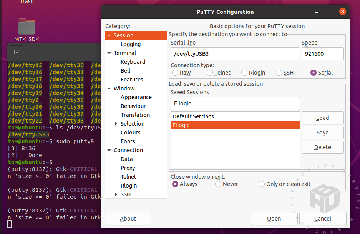This screenshot has height=234, width=360.
Task: Collapse the Connection category arrow
Action: pos(109,150)
